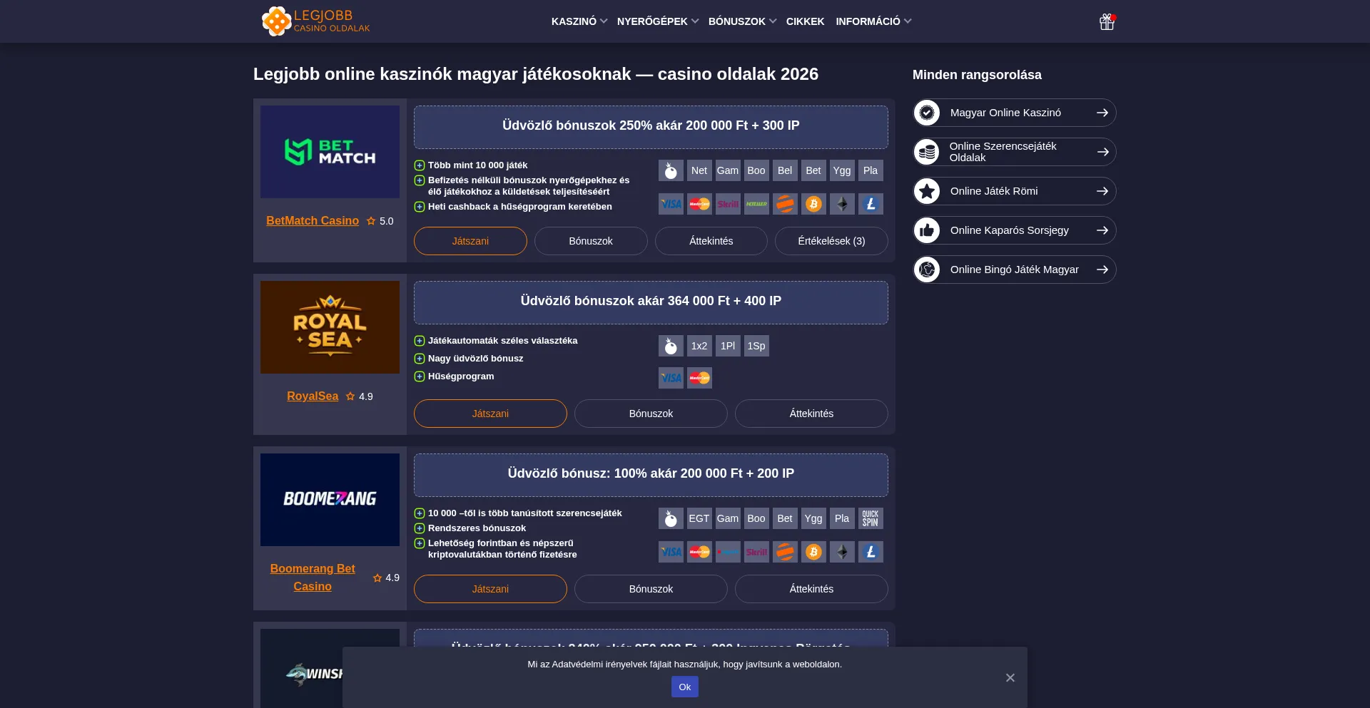1370x708 pixels.
Task: Click RoyalSea welcome bonus 364 000 Ft banner
Action: point(651,302)
